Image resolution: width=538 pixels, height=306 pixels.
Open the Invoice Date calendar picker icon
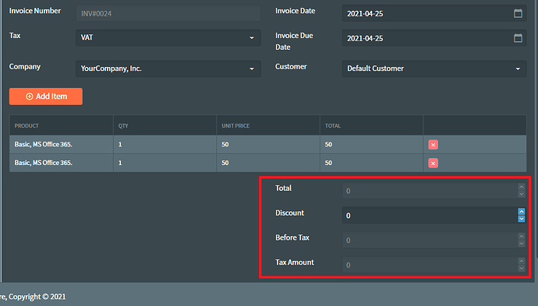pos(518,13)
